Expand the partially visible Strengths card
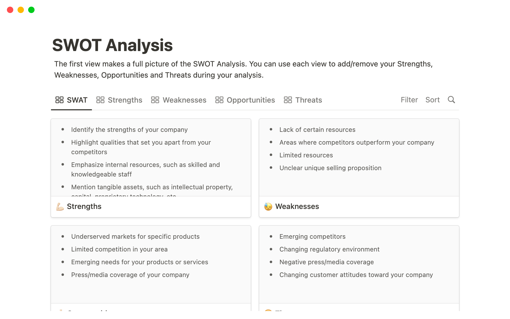 [x=84, y=206]
